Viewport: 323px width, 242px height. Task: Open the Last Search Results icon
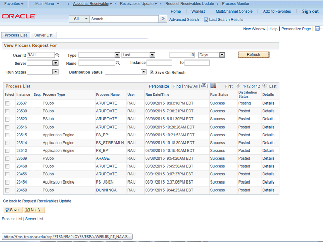[206, 19]
